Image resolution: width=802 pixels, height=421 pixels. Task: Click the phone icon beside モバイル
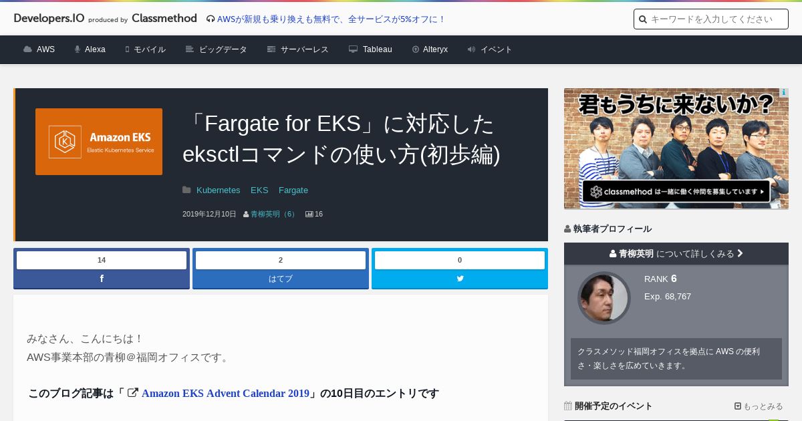coord(127,49)
